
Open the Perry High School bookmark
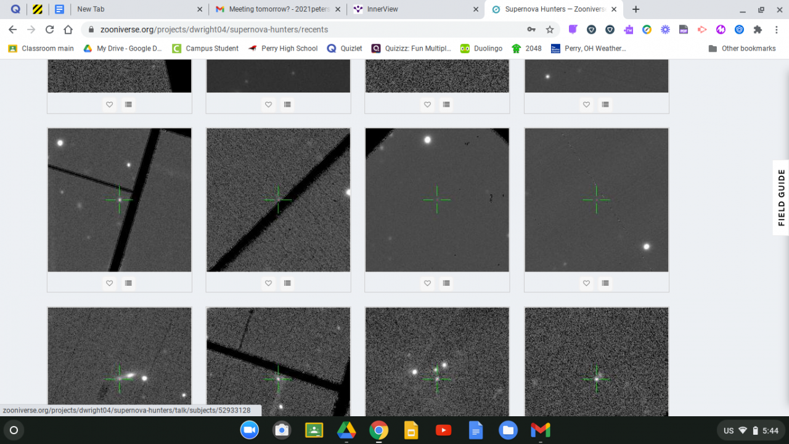pyautogui.click(x=283, y=48)
